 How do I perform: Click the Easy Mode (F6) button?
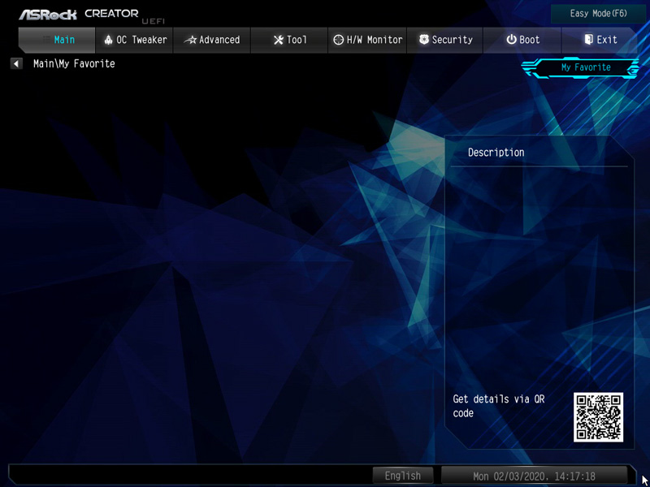[x=598, y=14]
